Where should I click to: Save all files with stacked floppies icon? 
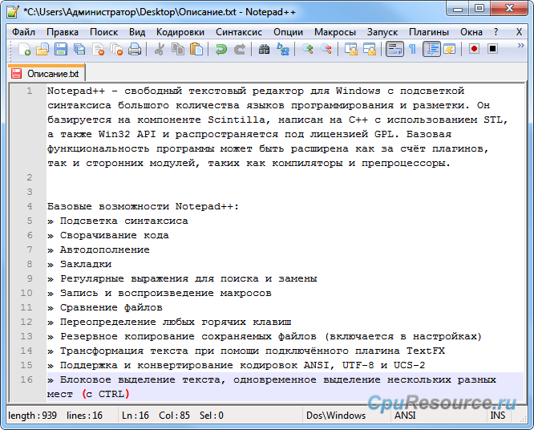click(x=79, y=50)
